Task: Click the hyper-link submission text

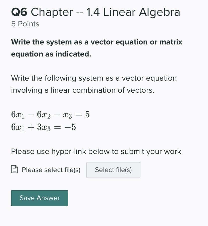Action: click(96, 151)
